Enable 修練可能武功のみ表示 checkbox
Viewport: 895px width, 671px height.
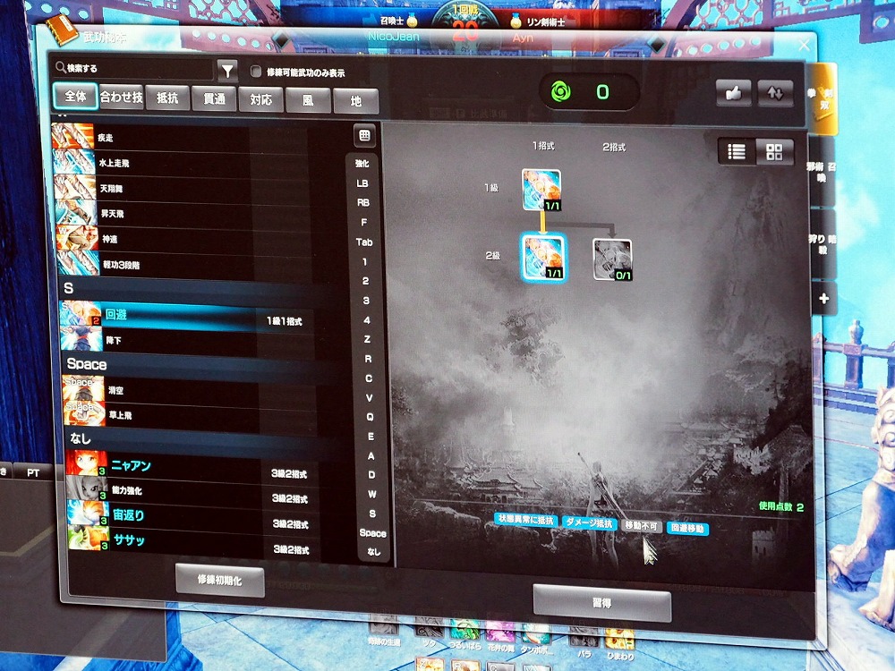point(256,72)
